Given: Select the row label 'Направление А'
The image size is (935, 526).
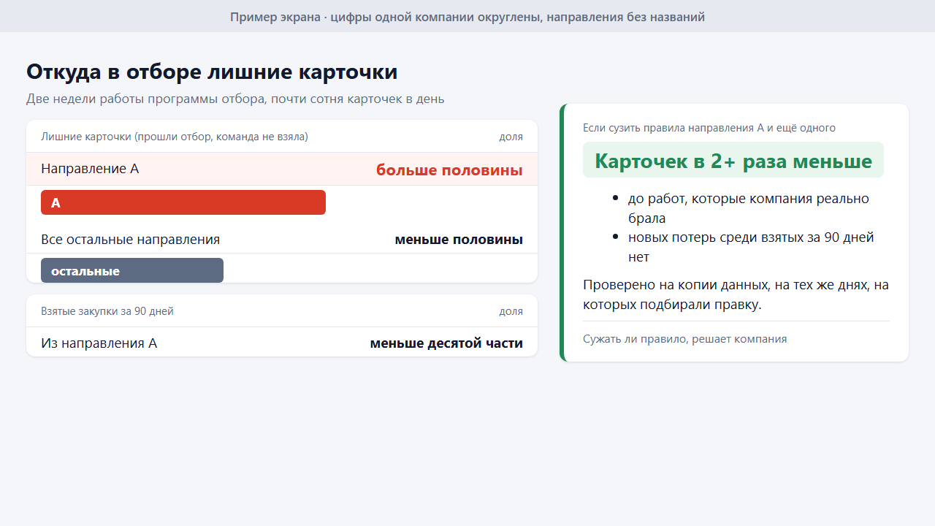Looking at the screenshot, I should click(90, 169).
